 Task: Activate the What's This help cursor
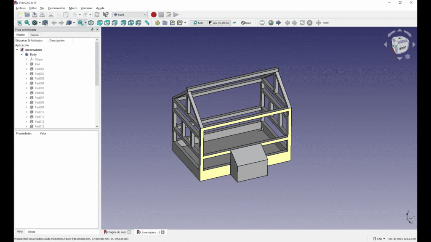106,15
